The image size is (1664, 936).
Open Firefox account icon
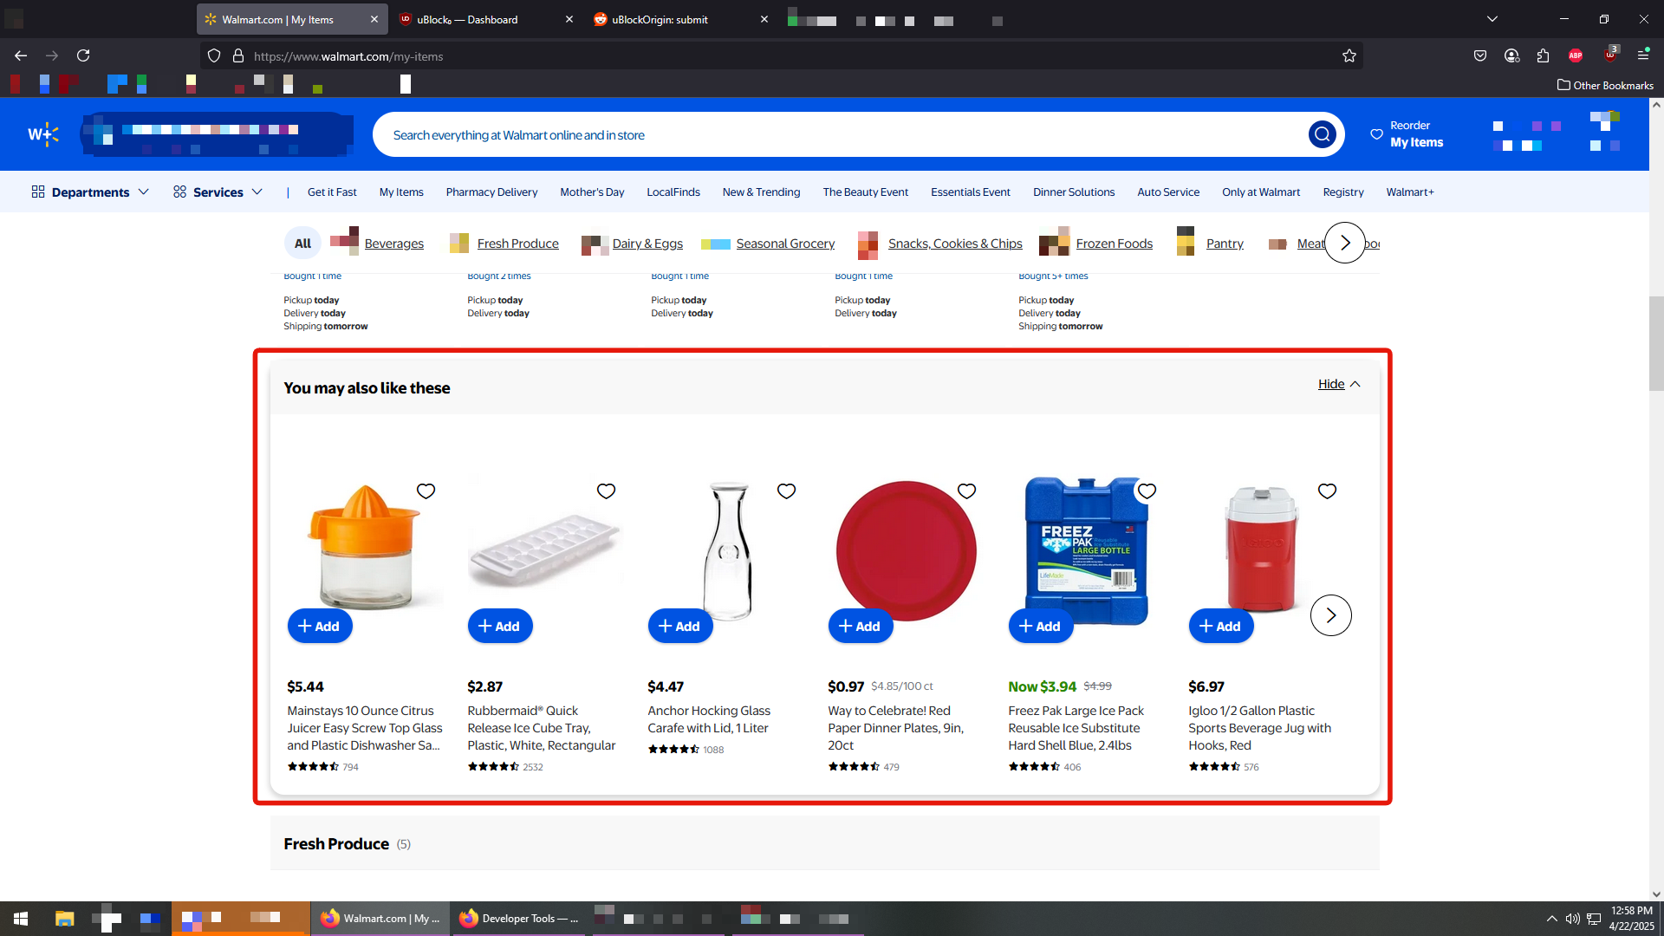(1512, 55)
